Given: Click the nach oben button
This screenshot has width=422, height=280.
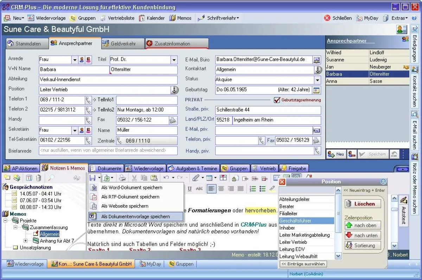Looking at the screenshot, I should point(362,225).
